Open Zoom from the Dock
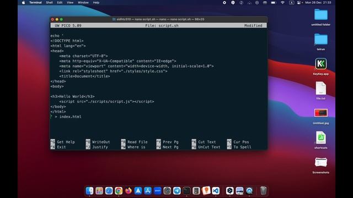 point(157,191)
